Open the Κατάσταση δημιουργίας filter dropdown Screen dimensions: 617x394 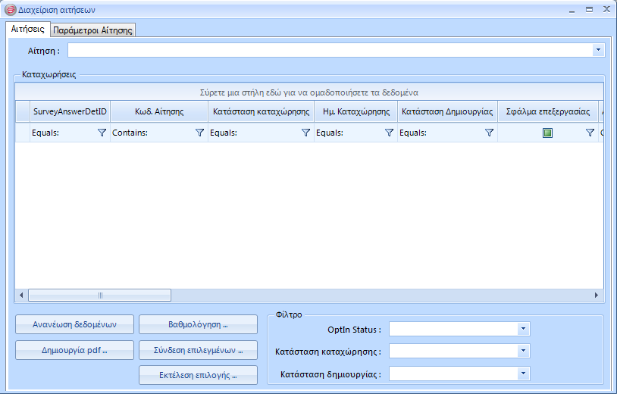click(523, 374)
